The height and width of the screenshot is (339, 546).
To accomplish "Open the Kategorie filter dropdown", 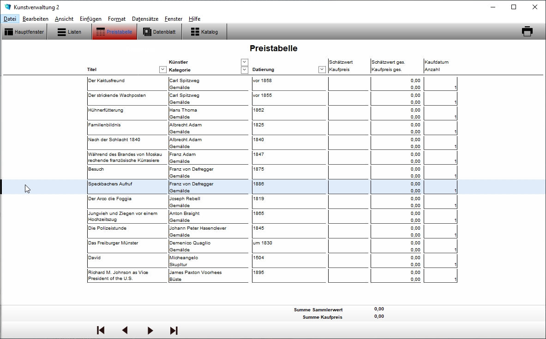I will [x=245, y=70].
